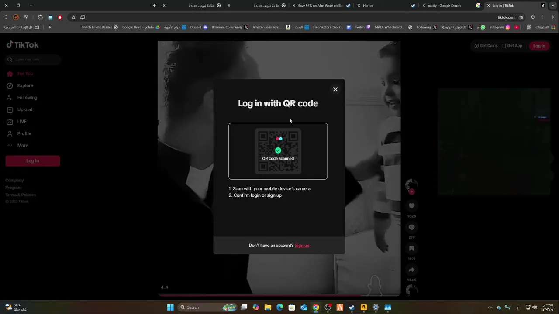Open Microsoft Store from taskbar
Viewport: 559px width, 314px height.
click(292, 307)
